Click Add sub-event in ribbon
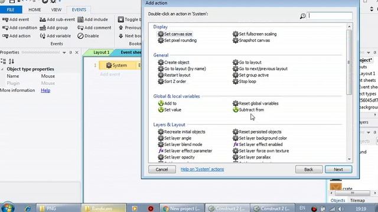 point(57,19)
